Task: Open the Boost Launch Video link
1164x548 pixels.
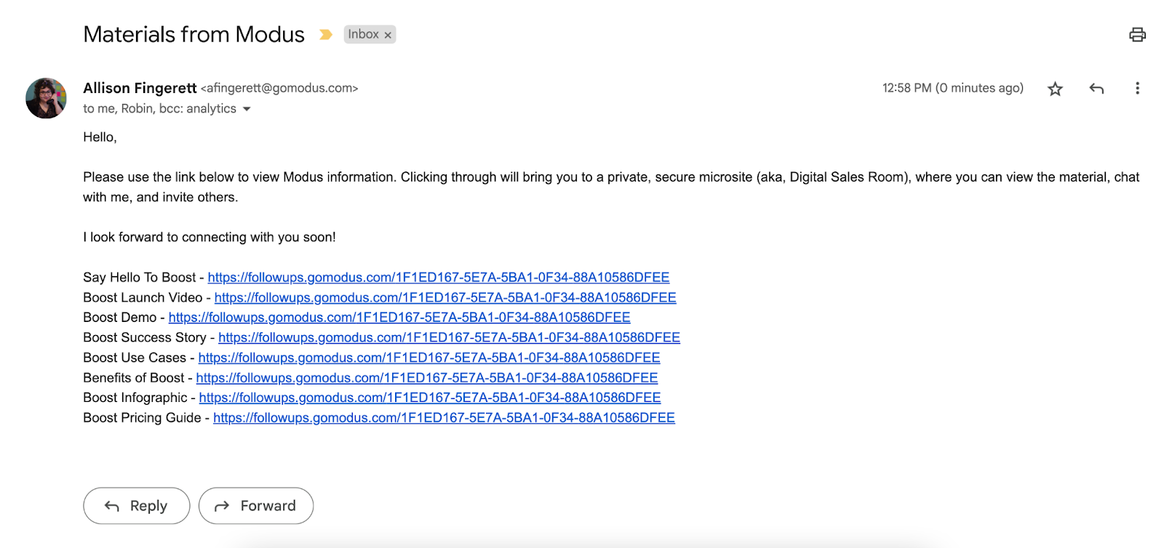Action: tap(445, 298)
